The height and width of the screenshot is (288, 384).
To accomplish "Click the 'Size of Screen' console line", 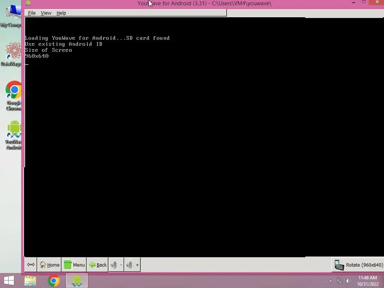I will tap(48, 50).
